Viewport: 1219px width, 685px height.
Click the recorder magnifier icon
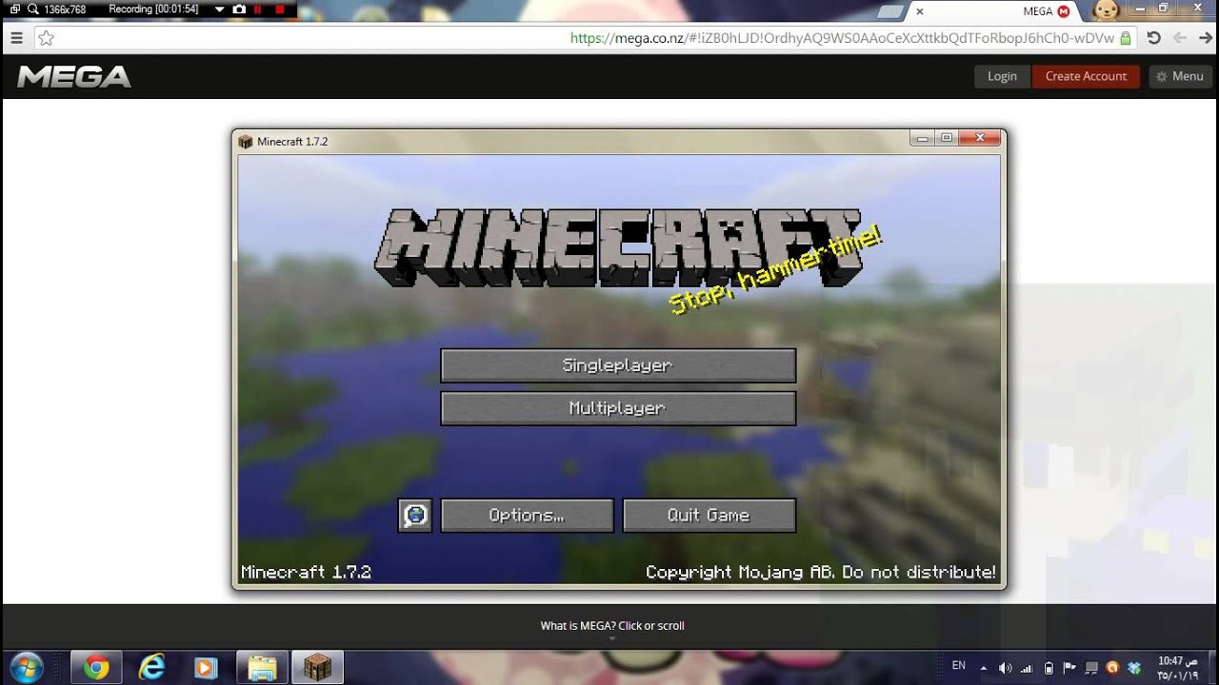pos(32,10)
